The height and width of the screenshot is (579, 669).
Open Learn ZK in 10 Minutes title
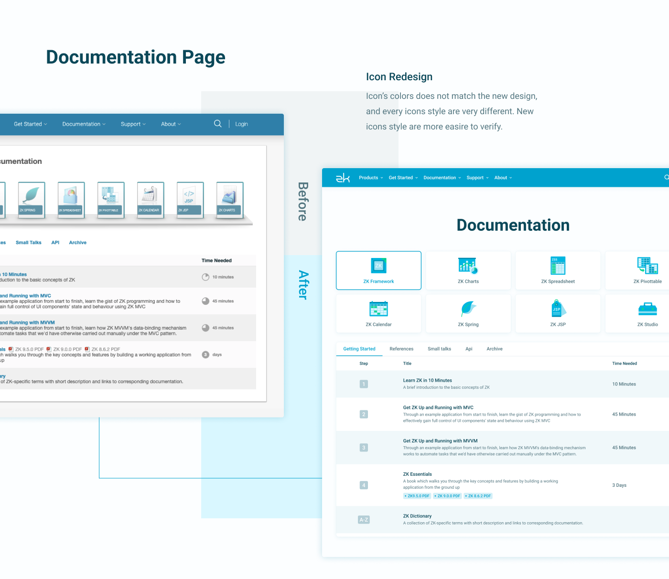pyautogui.click(x=427, y=381)
